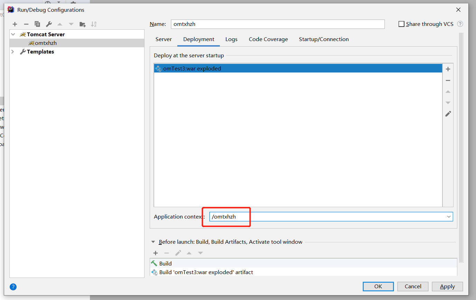Image resolution: width=476 pixels, height=300 pixels.
Task: Collapse the Before launch section
Action: 153,242
